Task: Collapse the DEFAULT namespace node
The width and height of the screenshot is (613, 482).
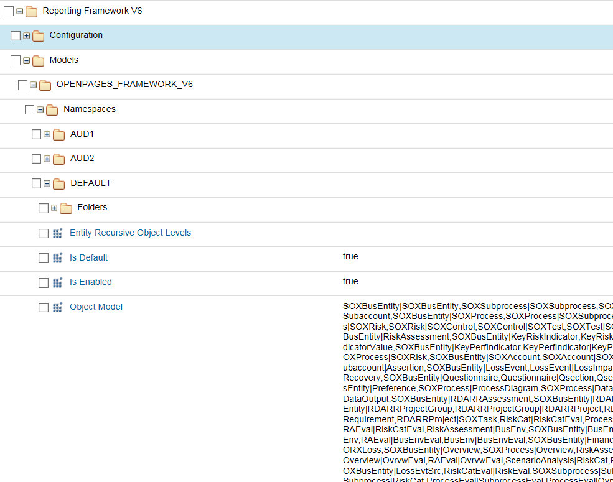Action: coord(47,183)
